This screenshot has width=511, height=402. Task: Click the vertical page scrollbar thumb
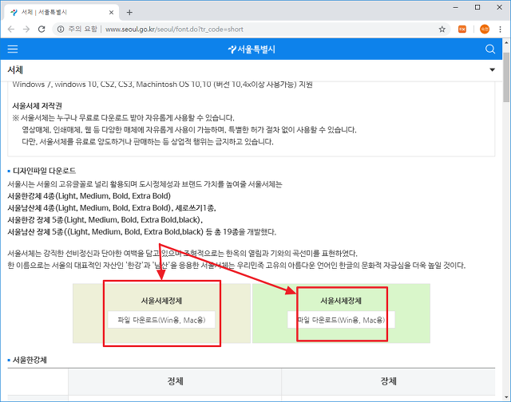506,77
